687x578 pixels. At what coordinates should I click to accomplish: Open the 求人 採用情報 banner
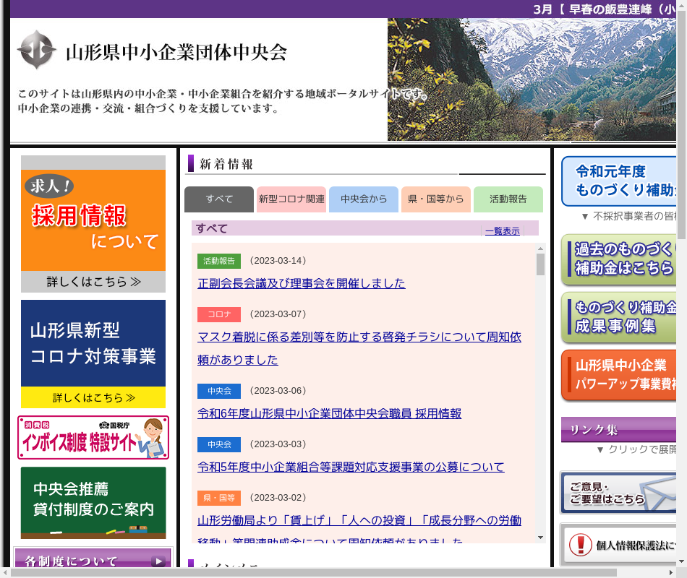tap(93, 223)
